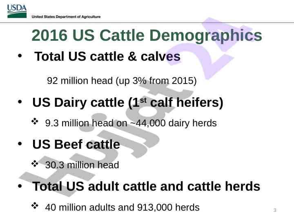The width and height of the screenshot is (294, 220).
Task: Click the 2016 US Cattle Demographics title
Action: coord(147,35)
